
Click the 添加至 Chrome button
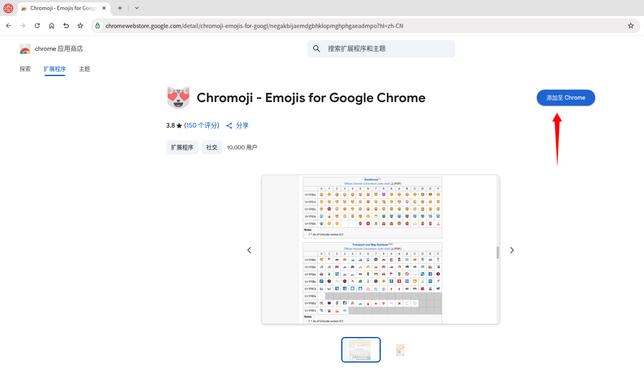(566, 98)
